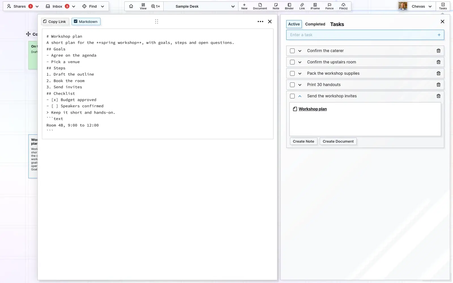The width and height of the screenshot is (453, 283).
Task: Switch to the Active tasks tab
Action: [x=294, y=24]
